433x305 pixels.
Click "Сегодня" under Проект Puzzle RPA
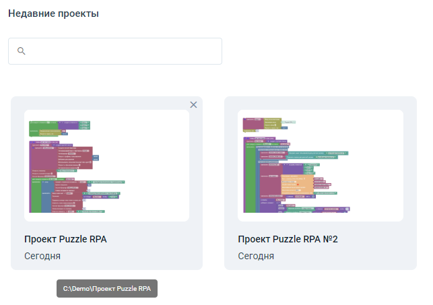point(42,256)
